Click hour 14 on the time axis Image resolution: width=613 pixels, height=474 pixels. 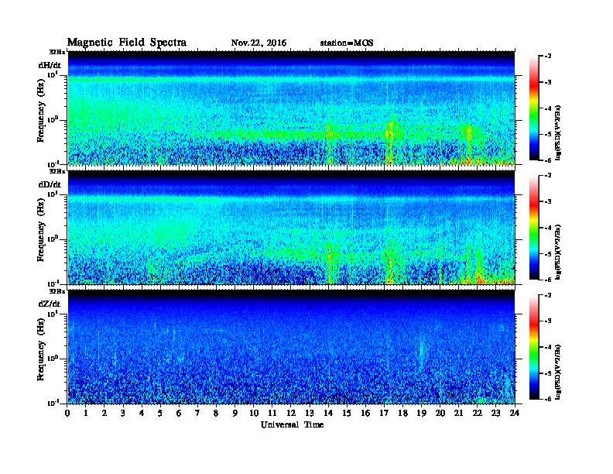tap(328, 414)
